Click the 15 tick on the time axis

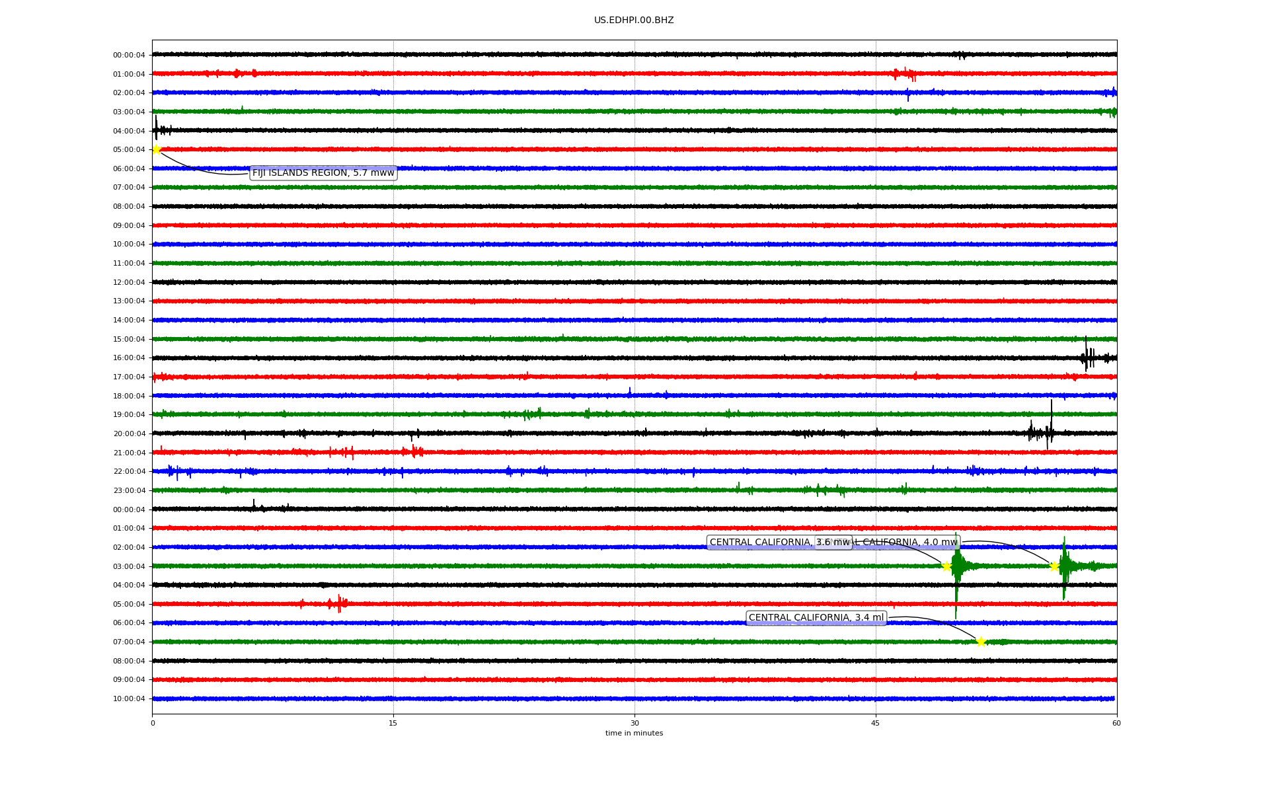[393, 723]
